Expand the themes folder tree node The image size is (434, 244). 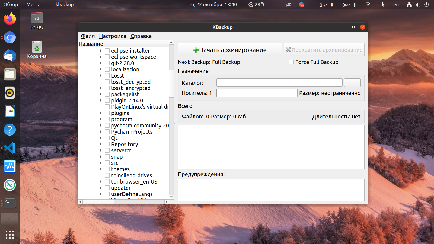tap(101, 169)
